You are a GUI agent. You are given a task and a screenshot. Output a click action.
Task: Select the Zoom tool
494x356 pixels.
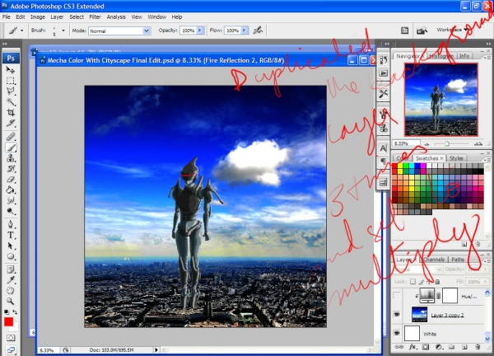[x=11, y=302]
